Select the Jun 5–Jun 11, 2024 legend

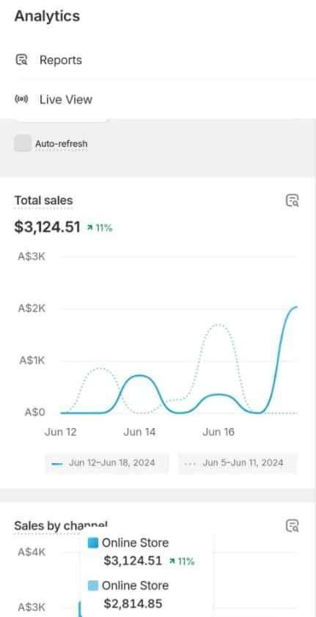pos(238,463)
